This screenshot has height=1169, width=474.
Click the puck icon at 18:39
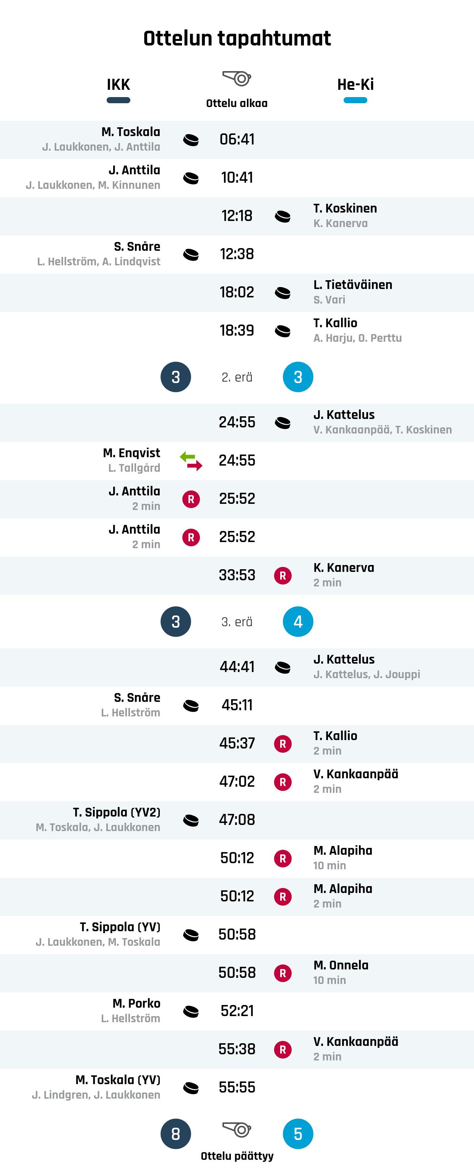[282, 331]
